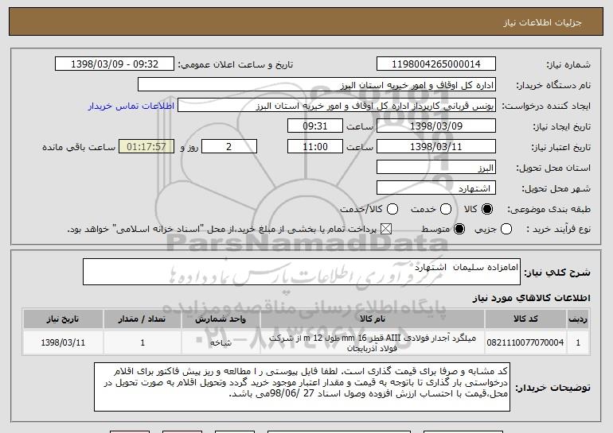Click the ایجاد کننده درخواست field

pos(337,106)
